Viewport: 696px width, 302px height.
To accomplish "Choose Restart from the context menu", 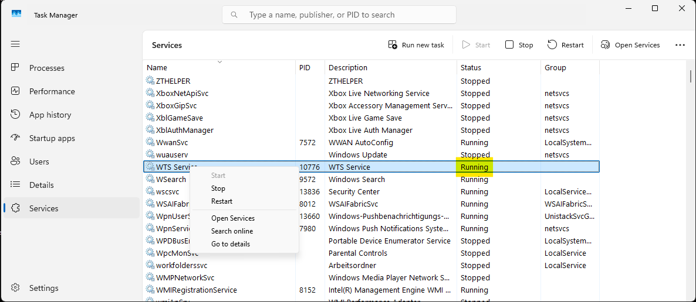I will (x=222, y=201).
